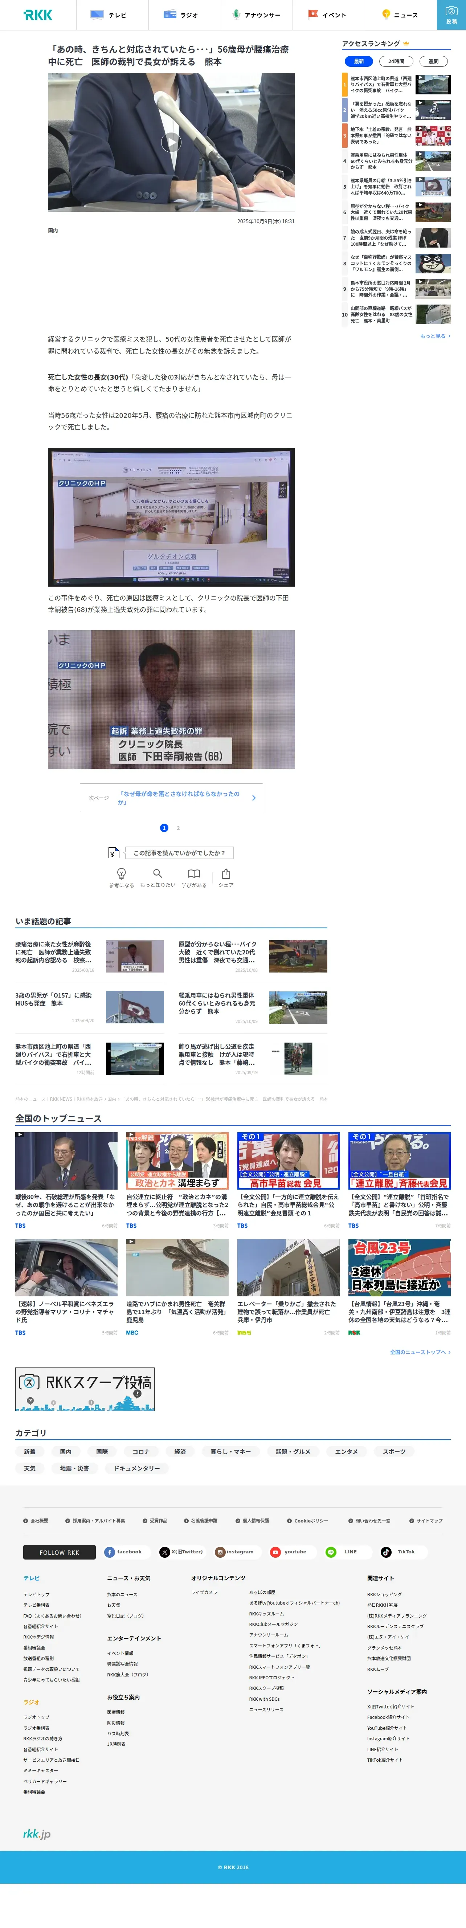Click the 採用案内・アルバイト募集 footer link

95,1521
